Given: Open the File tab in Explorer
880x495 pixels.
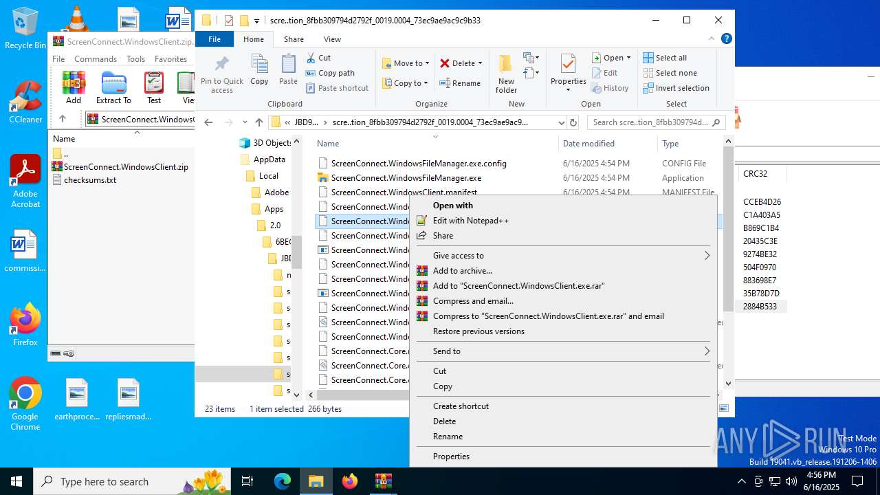Looking at the screenshot, I should click(214, 39).
